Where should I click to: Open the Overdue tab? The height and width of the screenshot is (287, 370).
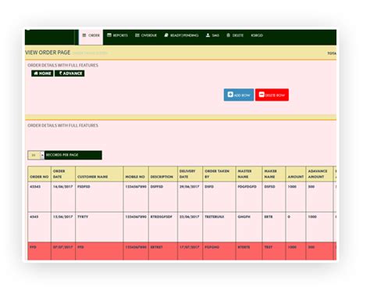coord(146,35)
